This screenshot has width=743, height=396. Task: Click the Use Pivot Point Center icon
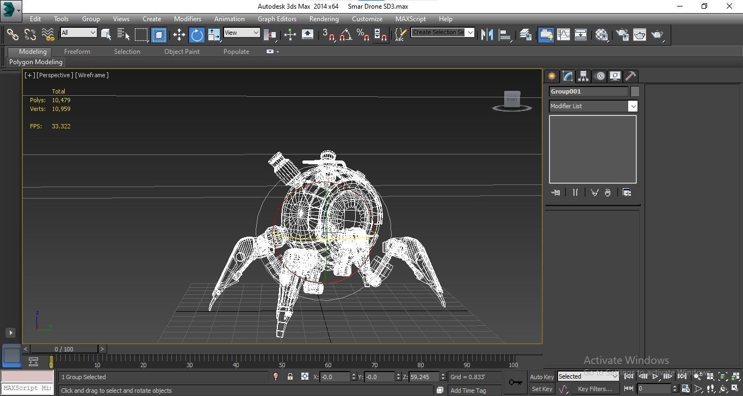point(270,34)
